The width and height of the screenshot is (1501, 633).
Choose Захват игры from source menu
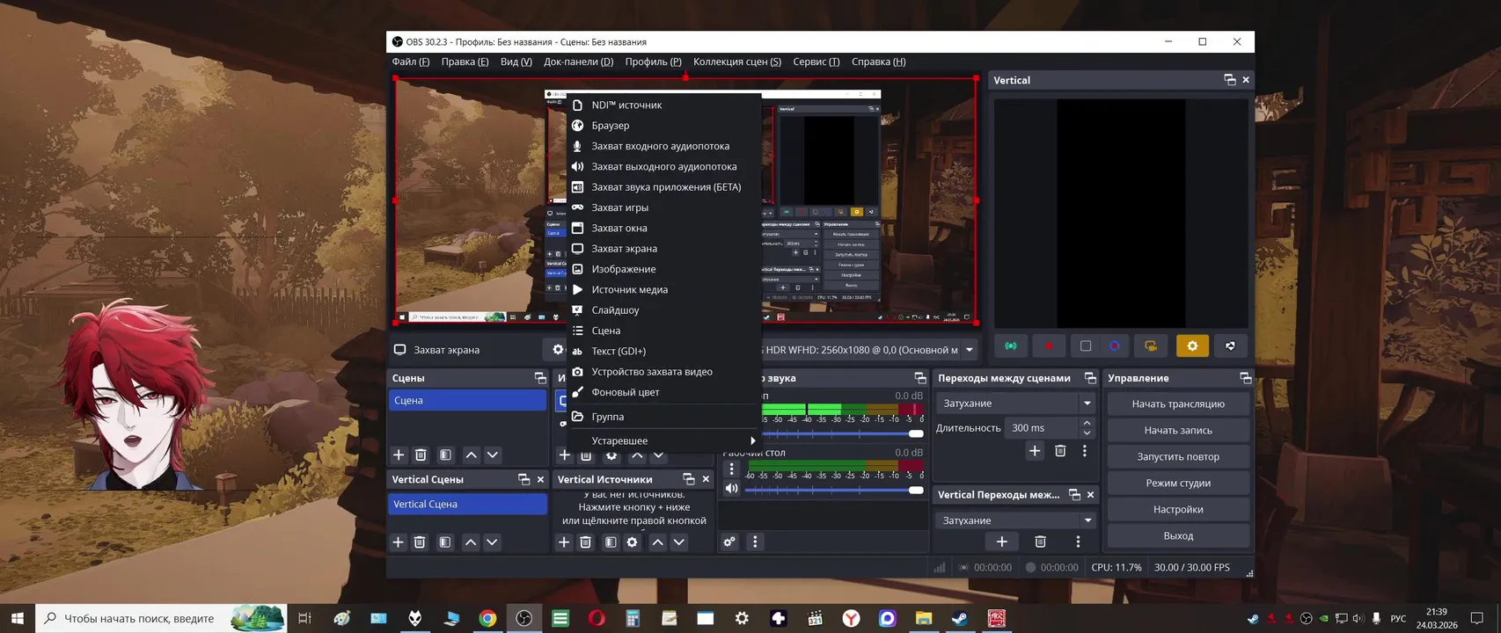tap(664, 207)
